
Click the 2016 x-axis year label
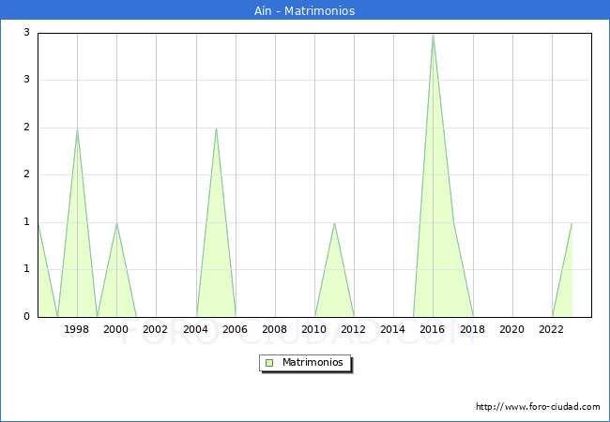point(433,329)
